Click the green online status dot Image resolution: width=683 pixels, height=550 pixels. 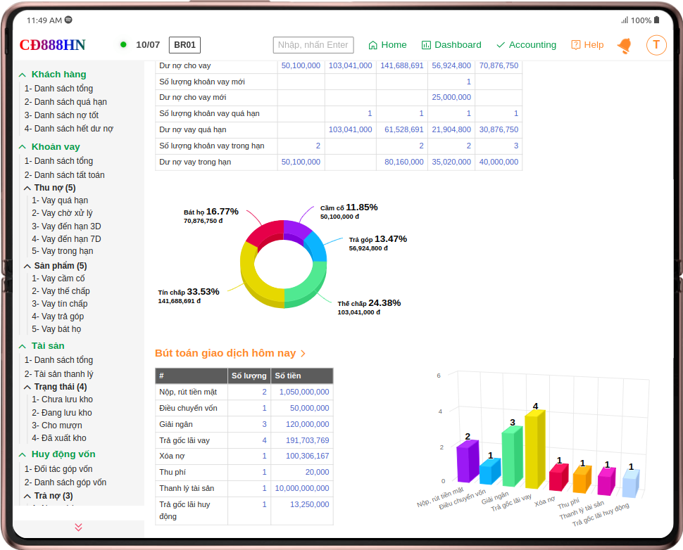coord(123,45)
